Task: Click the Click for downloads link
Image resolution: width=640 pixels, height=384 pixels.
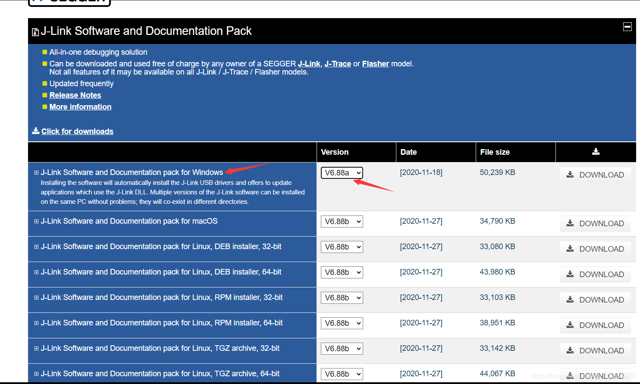Action: tap(77, 131)
